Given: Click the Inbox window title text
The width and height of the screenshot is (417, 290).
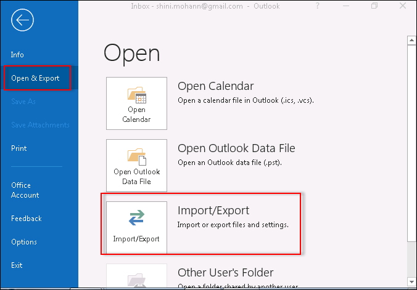Looking at the screenshot, I should (205, 6).
